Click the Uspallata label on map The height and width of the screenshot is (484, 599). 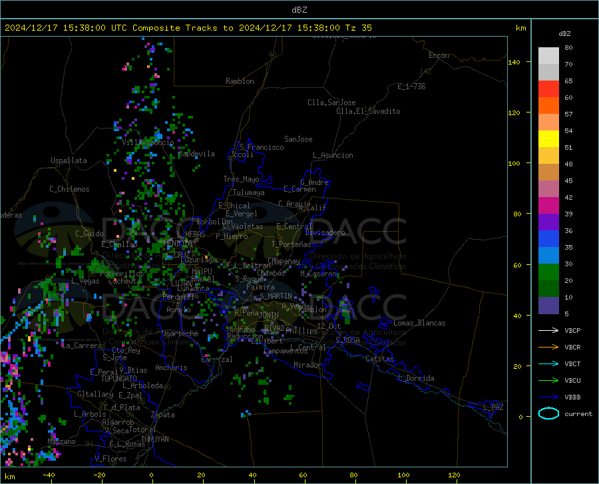(69, 160)
